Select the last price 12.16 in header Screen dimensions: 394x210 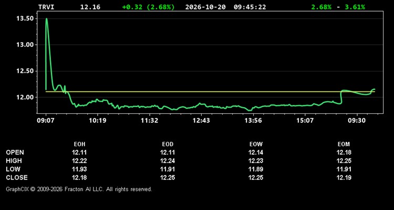click(x=90, y=7)
